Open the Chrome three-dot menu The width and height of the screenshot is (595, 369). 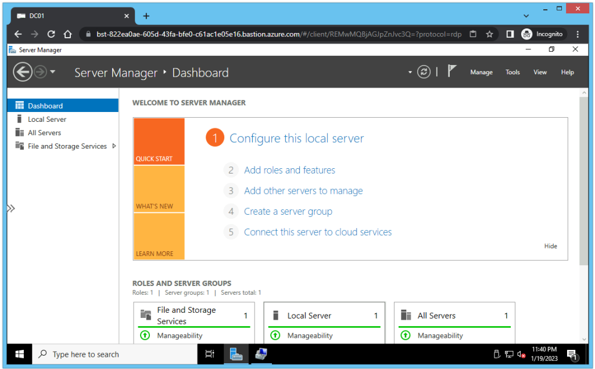[x=578, y=34]
